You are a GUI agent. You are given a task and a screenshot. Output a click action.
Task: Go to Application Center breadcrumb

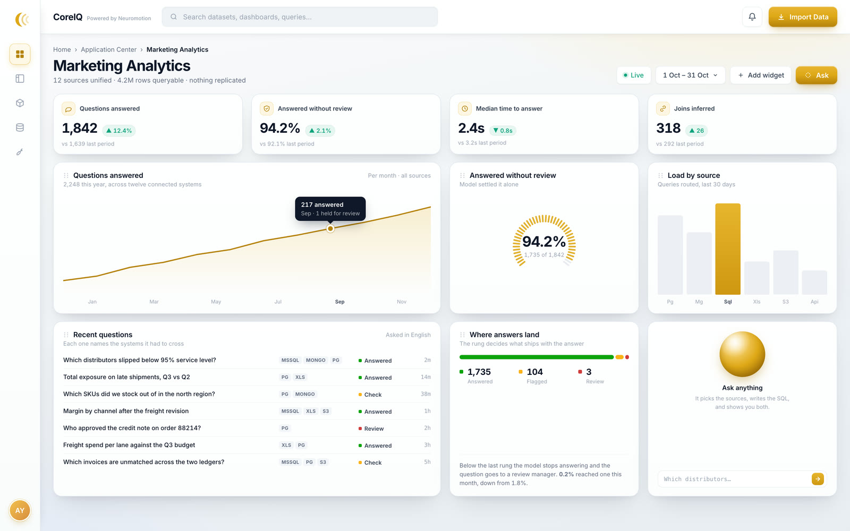coord(108,49)
